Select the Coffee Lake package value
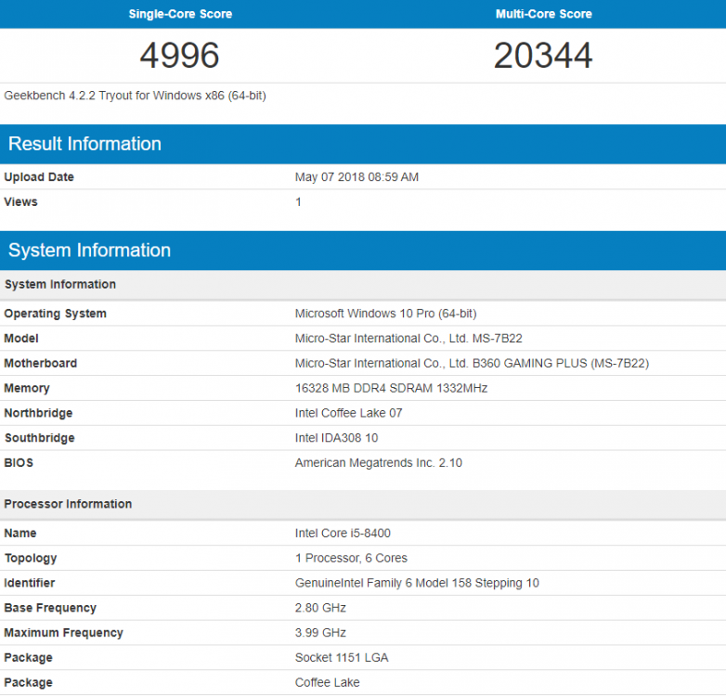The image size is (726, 696). click(x=328, y=683)
